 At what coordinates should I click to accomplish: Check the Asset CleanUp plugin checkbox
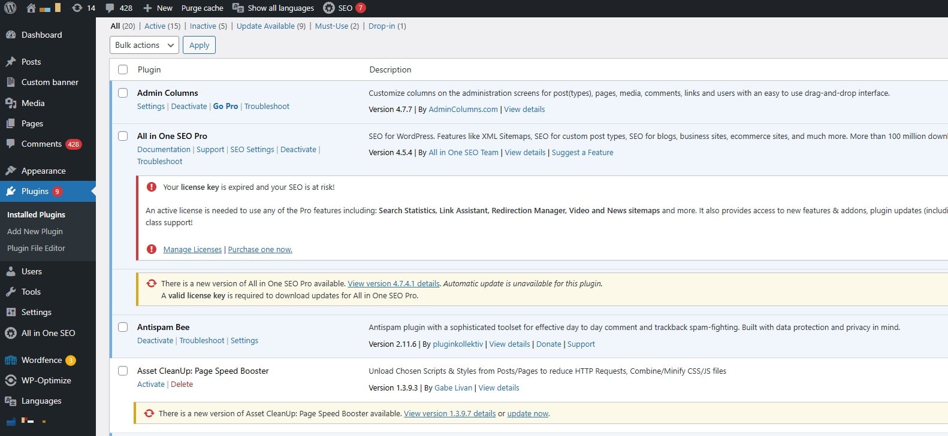(123, 371)
